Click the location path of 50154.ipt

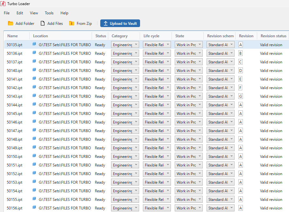click(x=65, y=191)
